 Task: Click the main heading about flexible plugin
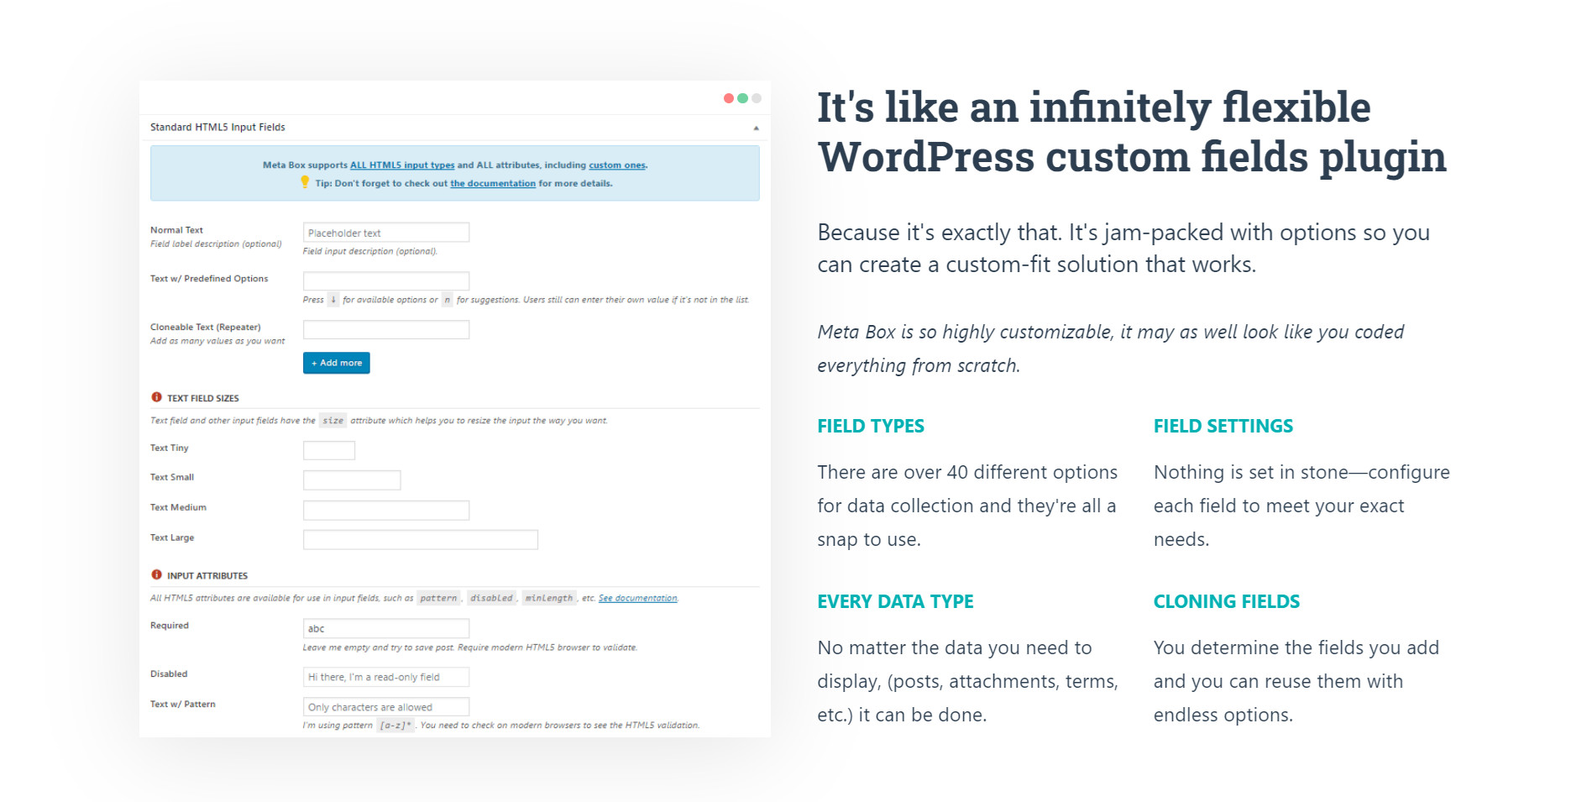[1132, 132]
